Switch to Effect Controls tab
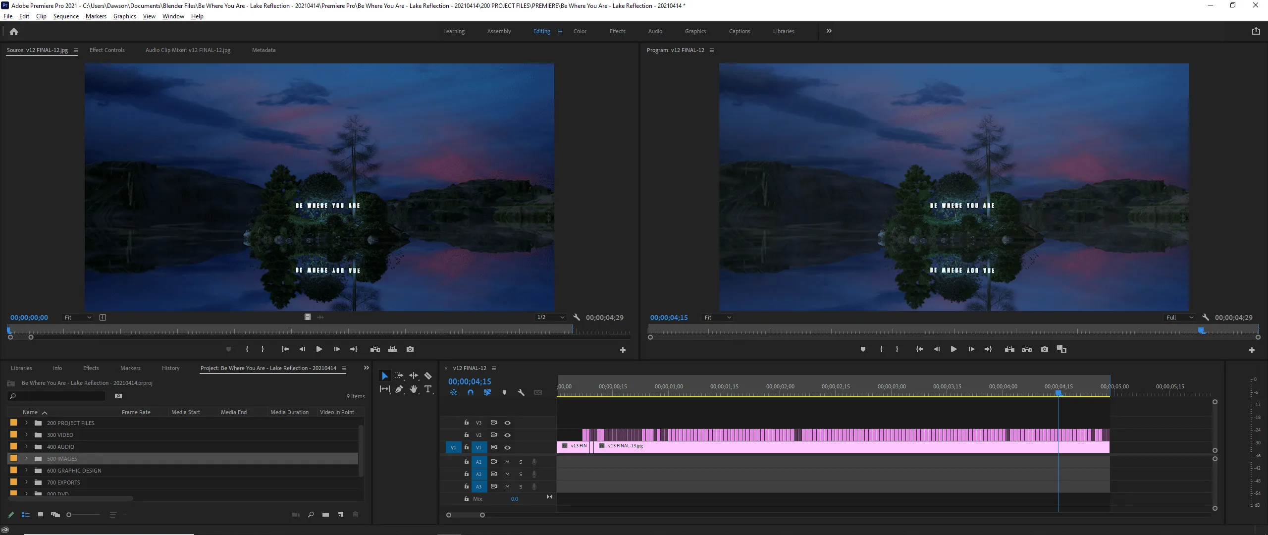The width and height of the screenshot is (1268, 535). click(x=107, y=50)
